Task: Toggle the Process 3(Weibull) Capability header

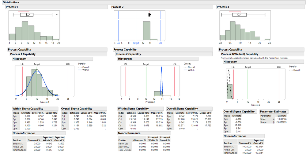Action: 262,54
